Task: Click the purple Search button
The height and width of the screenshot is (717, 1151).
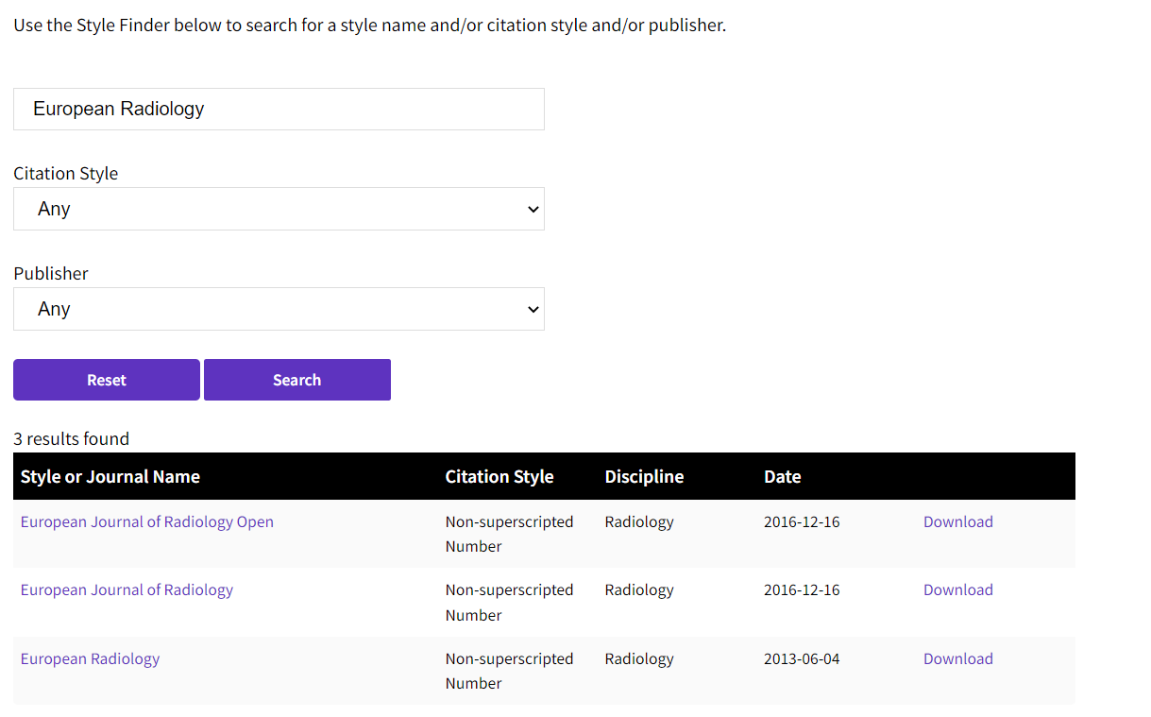Action: coord(296,380)
